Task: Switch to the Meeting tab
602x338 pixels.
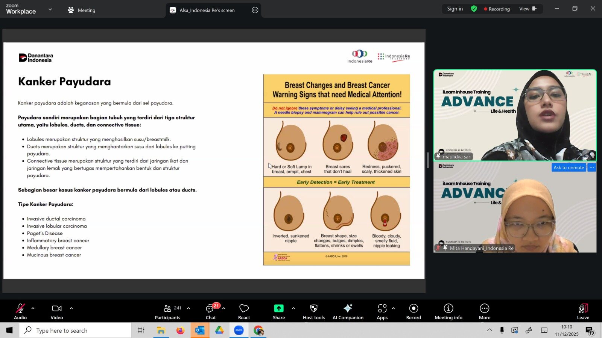Action: pyautogui.click(x=82, y=10)
